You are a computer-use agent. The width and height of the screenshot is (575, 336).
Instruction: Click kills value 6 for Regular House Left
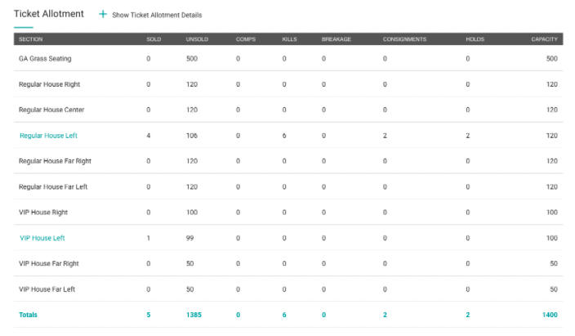[284, 136]
